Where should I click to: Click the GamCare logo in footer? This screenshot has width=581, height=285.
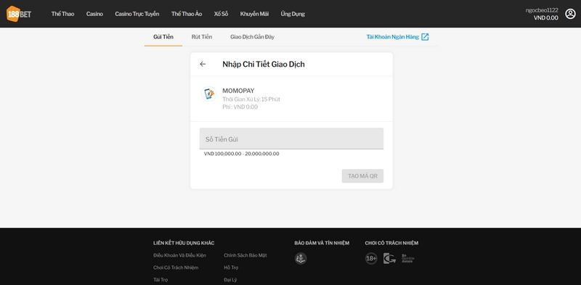coord(389,258)
